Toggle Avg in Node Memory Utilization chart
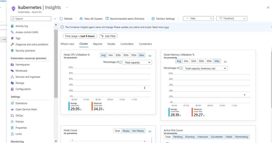Screen dimensions: 272x143 179,61
